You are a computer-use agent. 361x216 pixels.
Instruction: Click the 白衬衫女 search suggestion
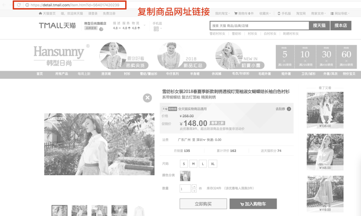(x=270, y=34)
